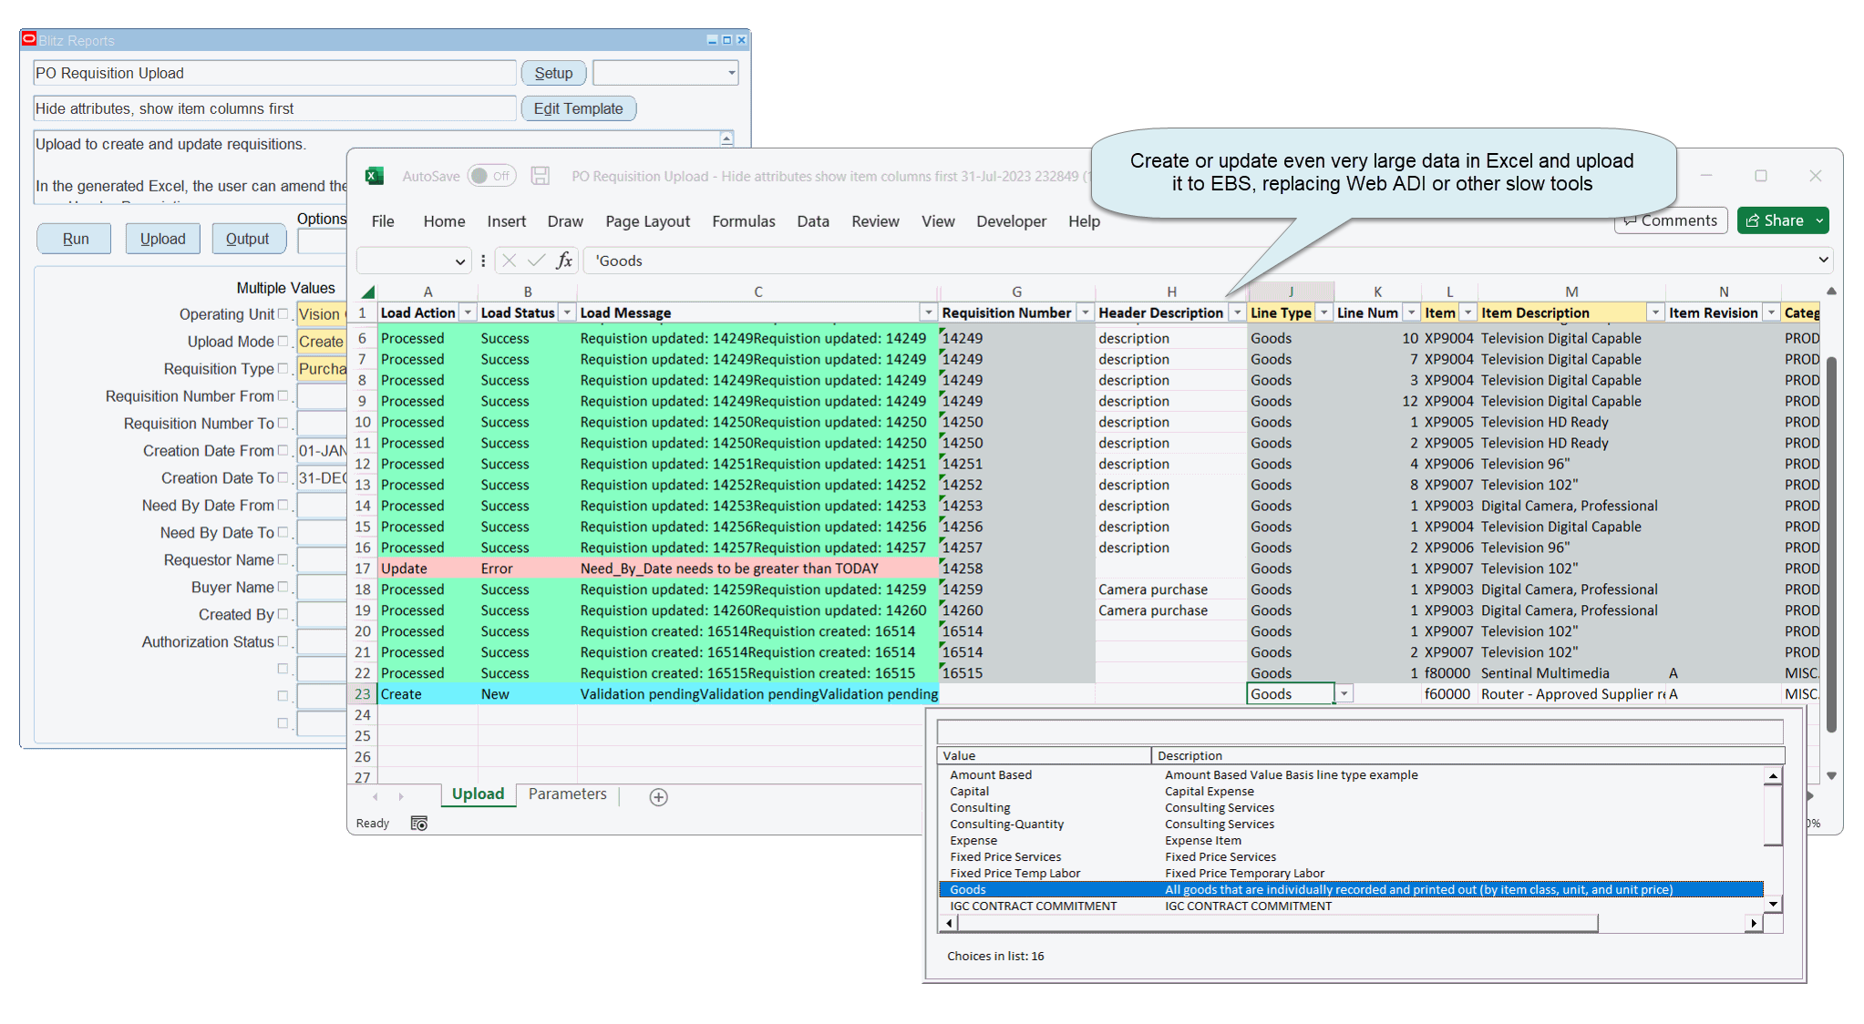
Task: Click the list search input field
Action: point(1360,732)
